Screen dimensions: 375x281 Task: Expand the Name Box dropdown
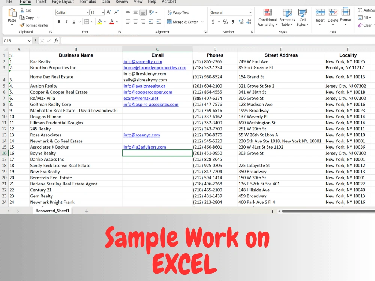[x=29, y=41]
